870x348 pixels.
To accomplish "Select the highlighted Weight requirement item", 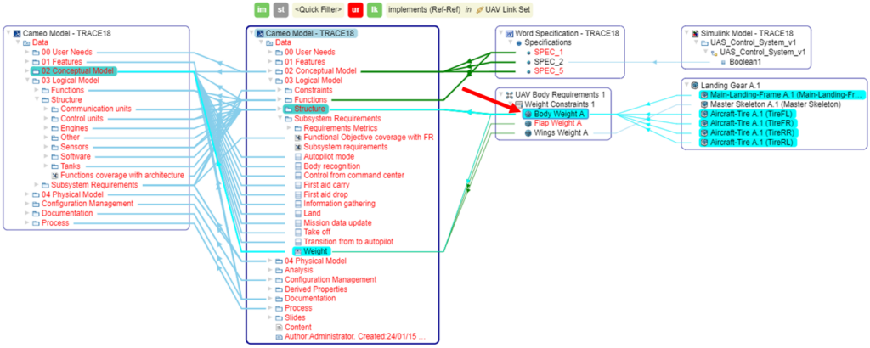I will click(316, 251).
